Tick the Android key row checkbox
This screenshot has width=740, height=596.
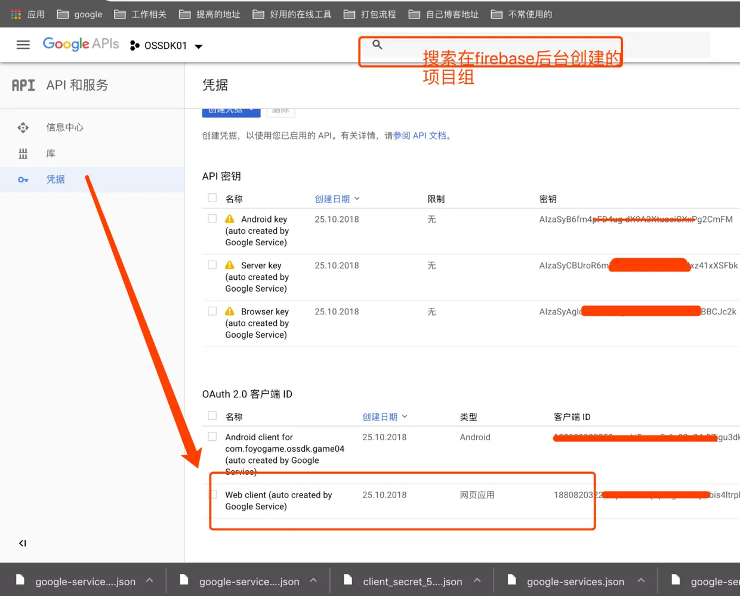212,219
